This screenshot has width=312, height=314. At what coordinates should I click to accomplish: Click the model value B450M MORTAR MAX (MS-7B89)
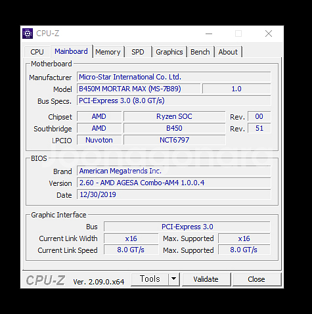pyautogui.click(x=139, y=89)
